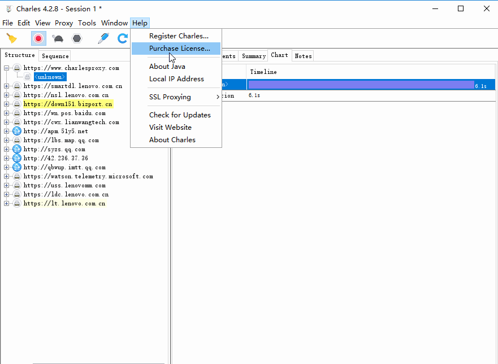
Task: Click the Charles app icon in title bar
Action: coord(9,9)
